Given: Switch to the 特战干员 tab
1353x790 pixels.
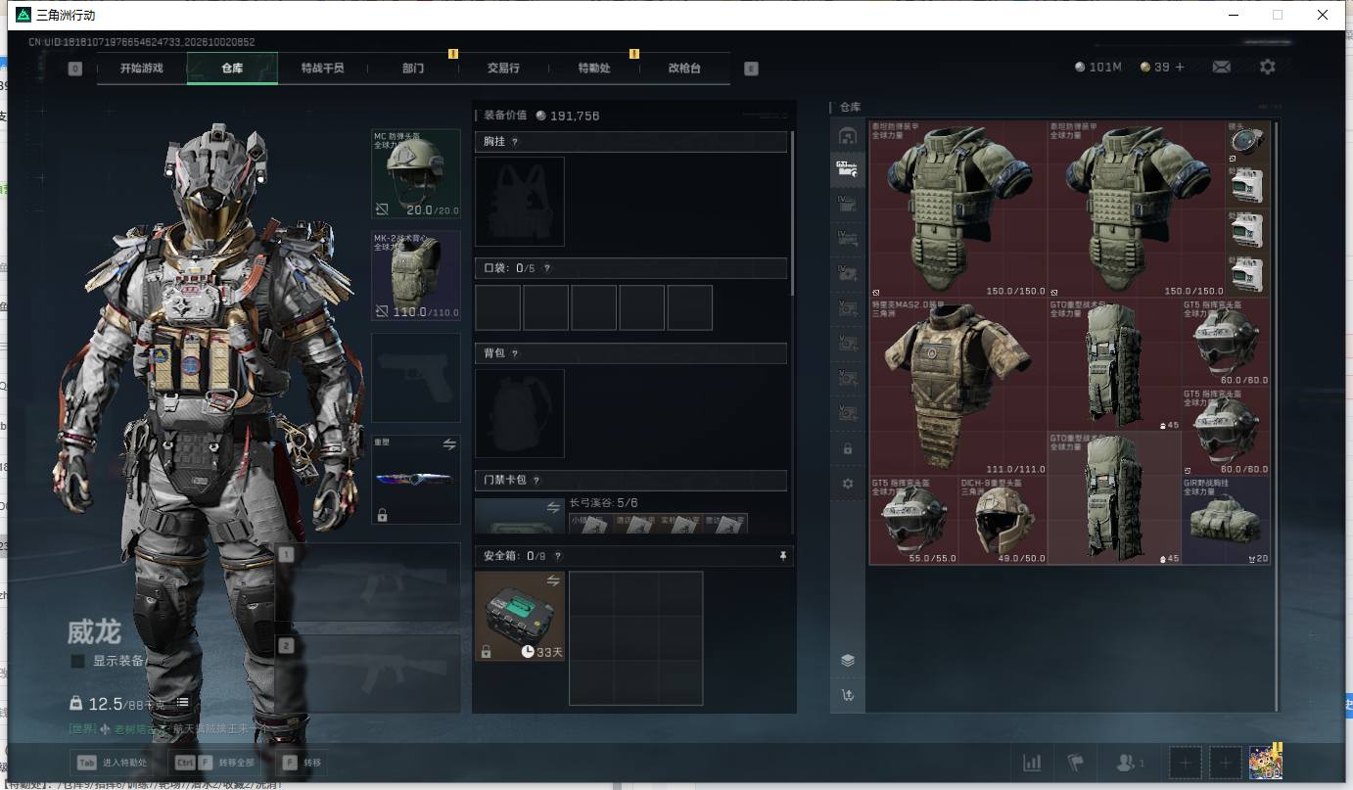Looking at the screenshot, I should coord(323,69).
